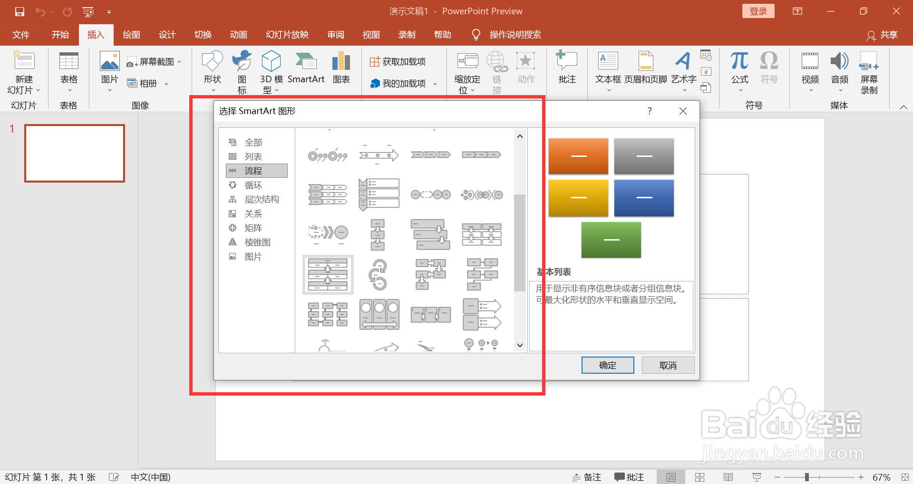Open Header and Footer (页眉和页脚)
The height and width of the screenshot is (484, 913).
click(645, 68)
